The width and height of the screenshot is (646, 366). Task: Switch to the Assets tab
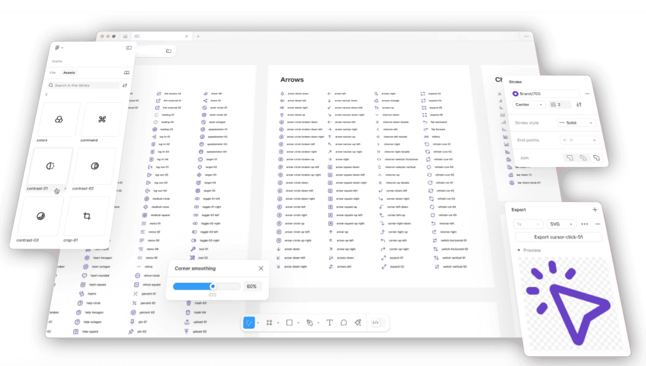point(69,72)
